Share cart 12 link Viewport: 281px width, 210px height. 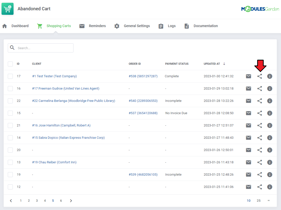click(x=260, y=187)
